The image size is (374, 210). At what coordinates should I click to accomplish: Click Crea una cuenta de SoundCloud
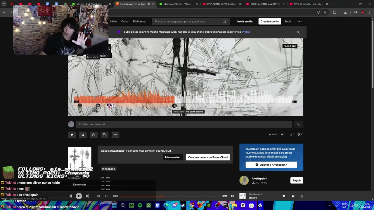[x=208, y=157]
